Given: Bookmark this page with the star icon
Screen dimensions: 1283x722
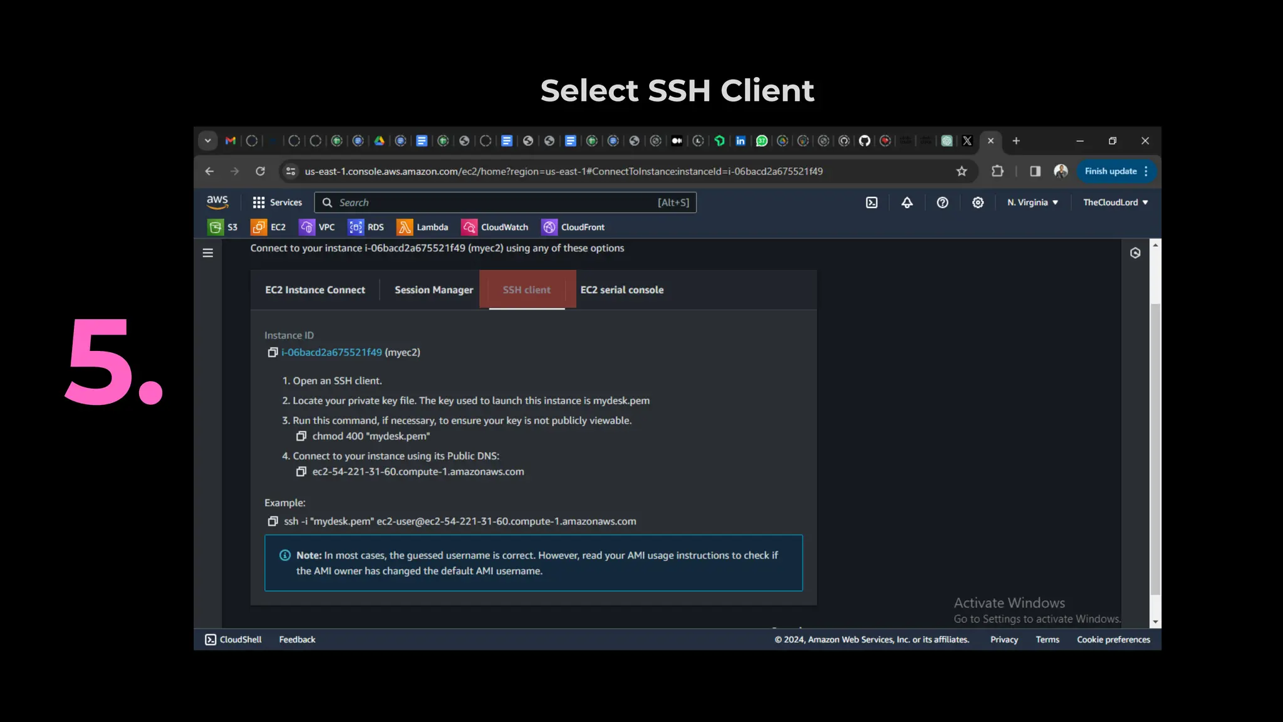Looking at the screenshot, I should tap(962, 171).
